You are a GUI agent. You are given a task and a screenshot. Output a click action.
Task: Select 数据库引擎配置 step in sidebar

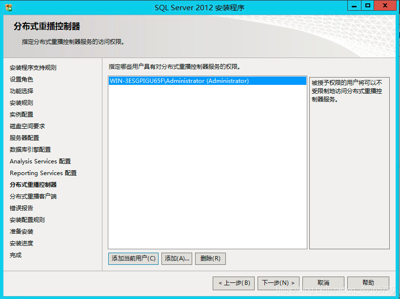pyautogui.click(x=30, y=150)
